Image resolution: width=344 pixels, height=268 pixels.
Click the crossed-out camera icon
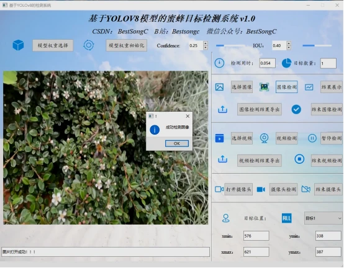click(306, 189)
